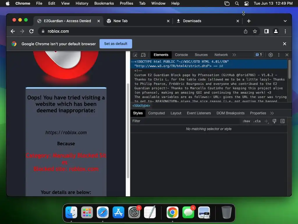Open DevTools three-dot customize menu
The height and width of the screenshot is (224, 298).
279,55
